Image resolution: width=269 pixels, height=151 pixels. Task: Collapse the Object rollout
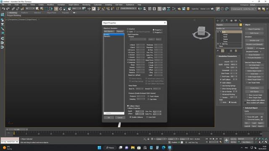[x=248, y=25]
